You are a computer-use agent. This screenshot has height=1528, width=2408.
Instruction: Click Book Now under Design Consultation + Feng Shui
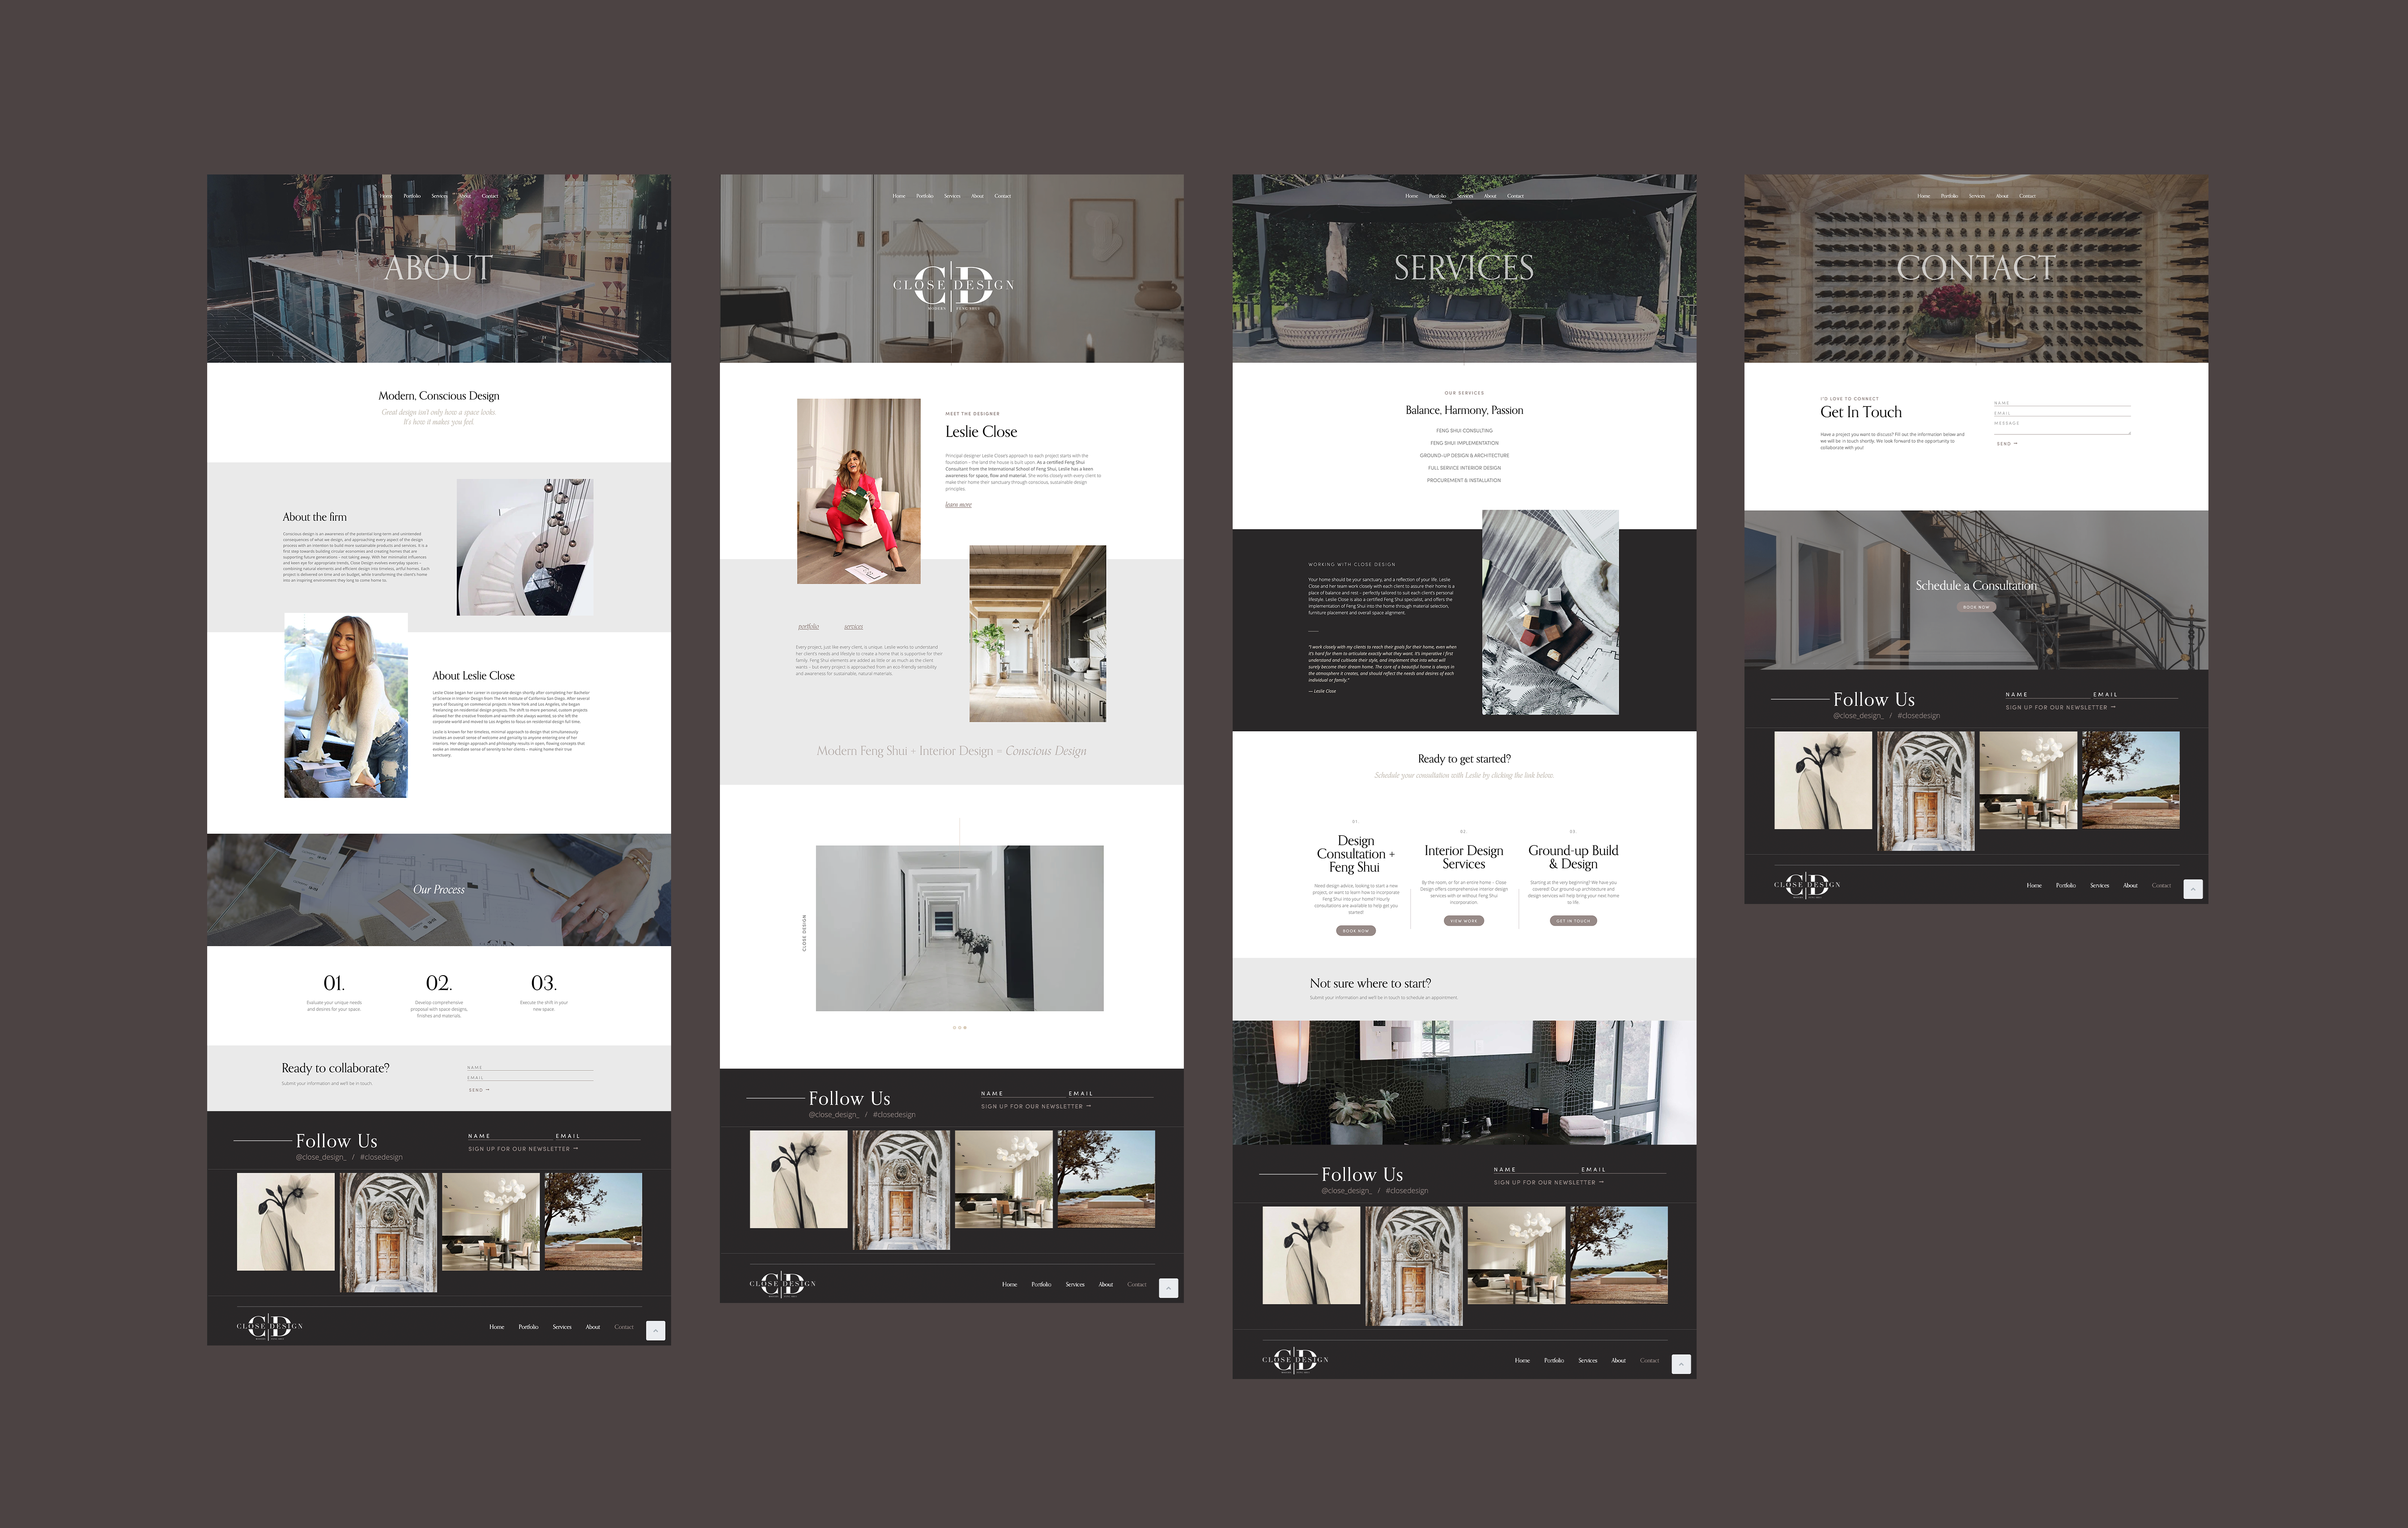(x=1356, y=931)
